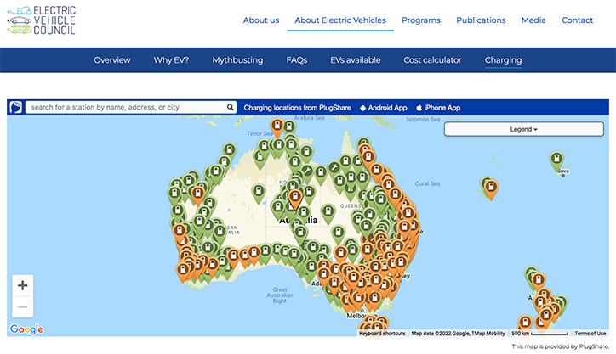Click the PlugShare logo icon
The height and width of the screenshot is (354, 616).
click(15, 107)
